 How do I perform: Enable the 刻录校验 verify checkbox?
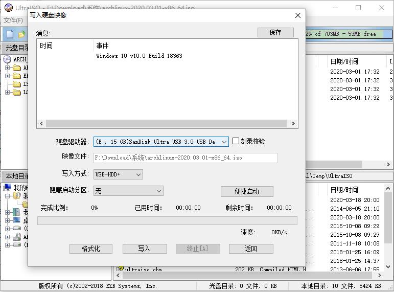tap(236, 141)
